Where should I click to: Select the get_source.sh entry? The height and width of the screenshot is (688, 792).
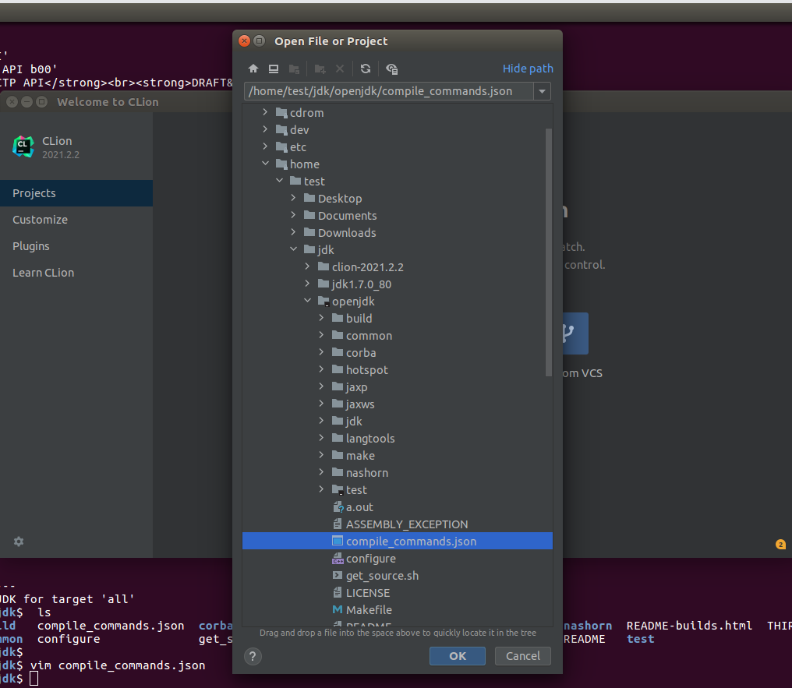[398, 576]
